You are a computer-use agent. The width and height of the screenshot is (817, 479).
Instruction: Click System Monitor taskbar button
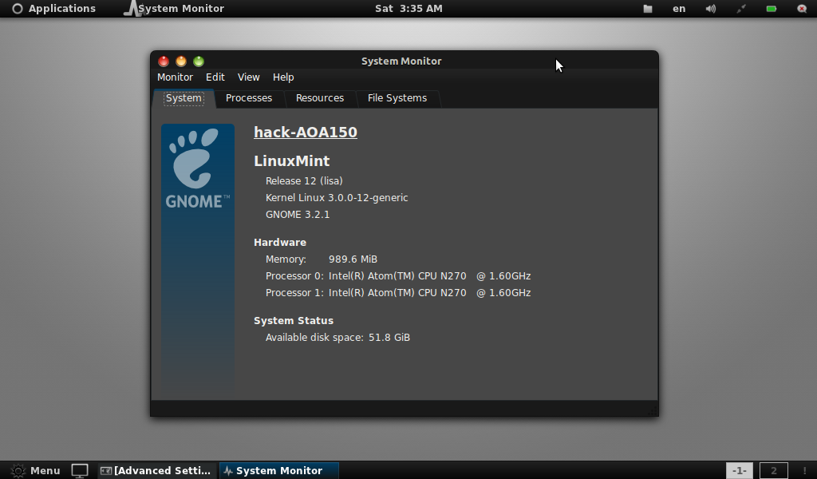[x=279, y=471]
